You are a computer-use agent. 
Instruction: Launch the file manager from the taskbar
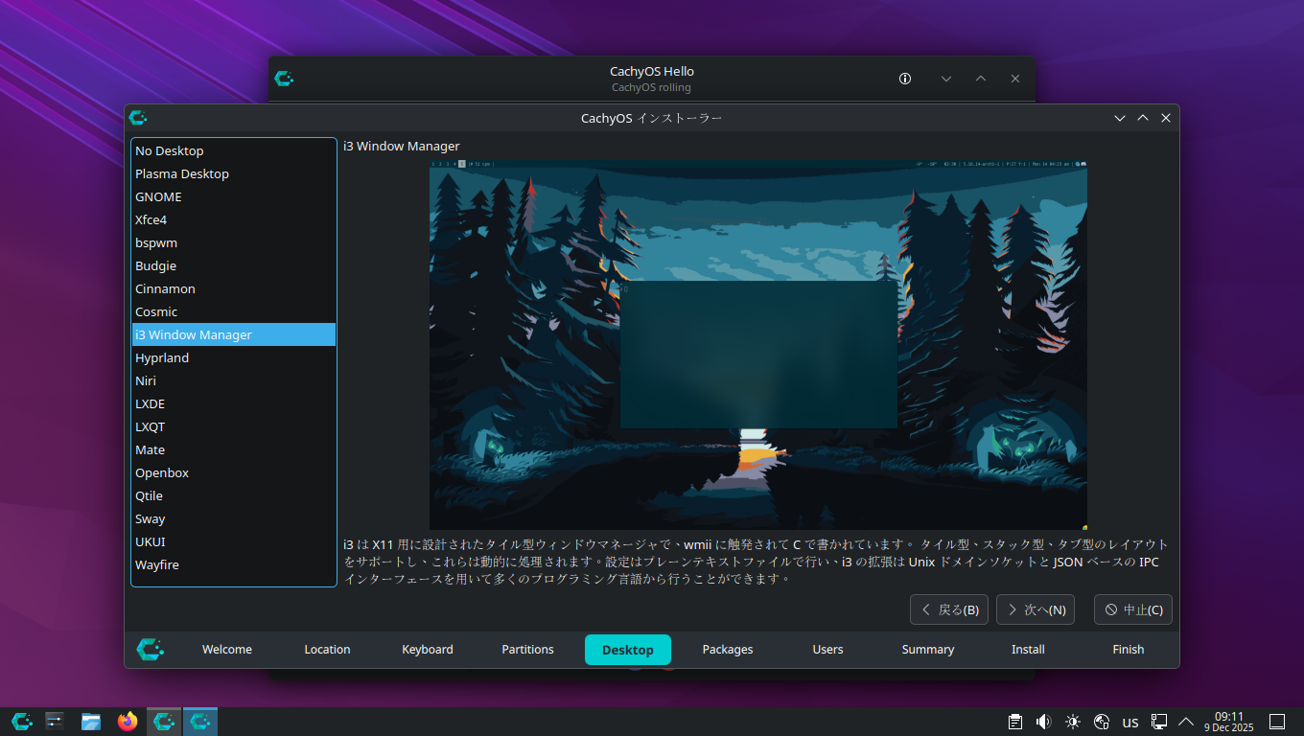(x=91, y=722)
